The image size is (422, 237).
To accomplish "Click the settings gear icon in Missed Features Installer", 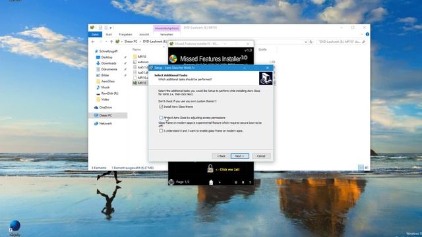I will [x=236, y=182].
